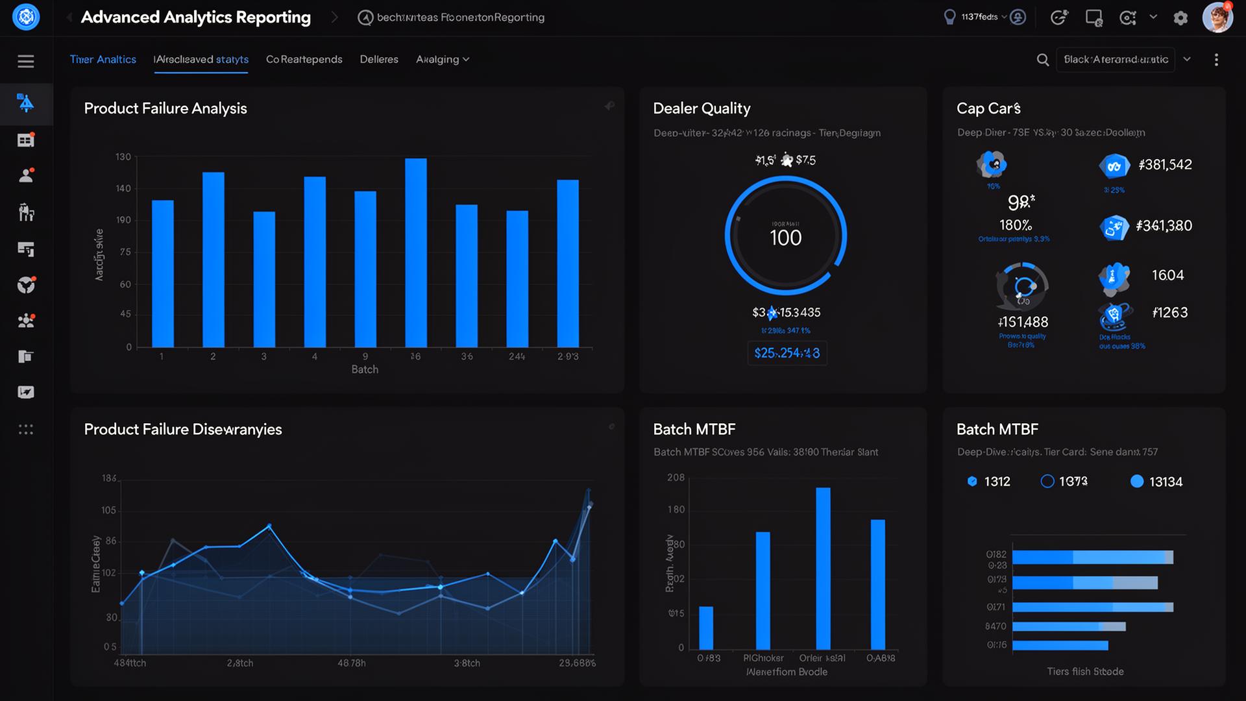Click the #361,380 value

[x=1164, y=226]
